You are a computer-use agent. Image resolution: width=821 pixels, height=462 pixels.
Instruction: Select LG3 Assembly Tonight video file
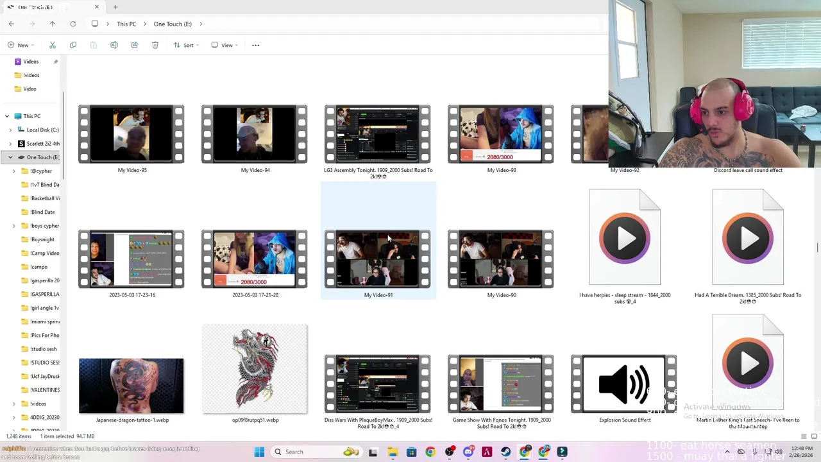(378, 134)
